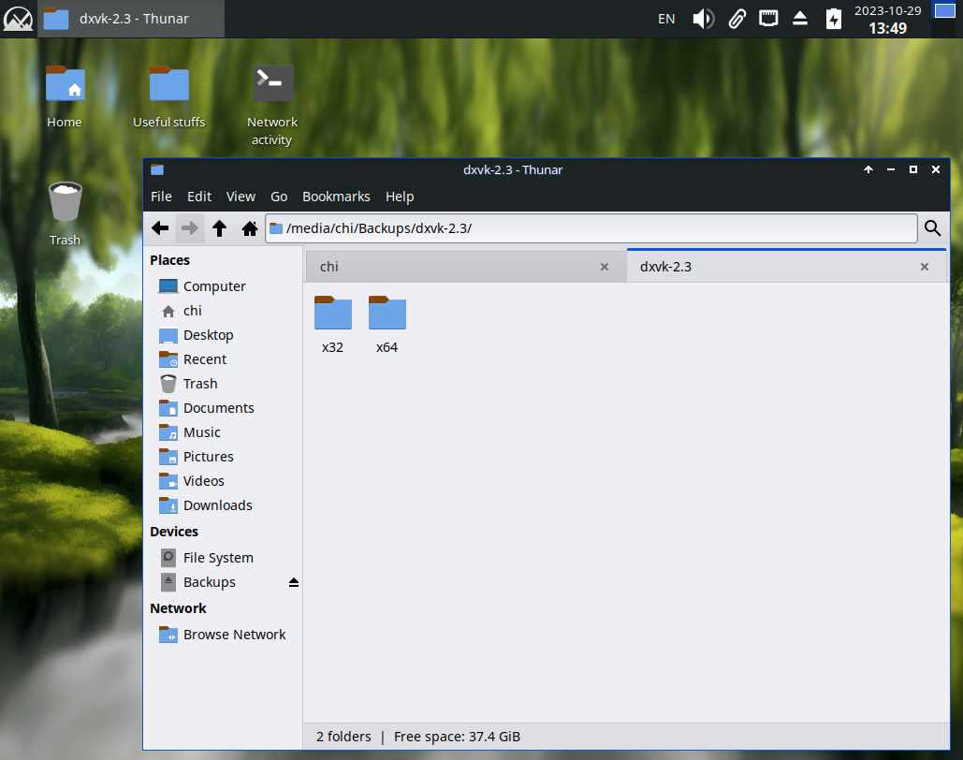Eject the Backups device
The image size is (963, 760).
tap(293, 582)
